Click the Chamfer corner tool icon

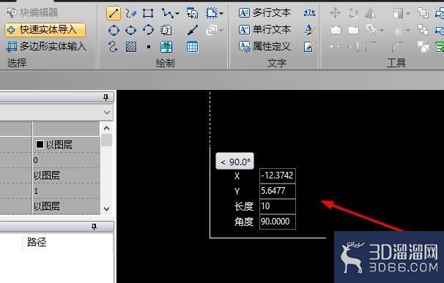pos(397,47)
